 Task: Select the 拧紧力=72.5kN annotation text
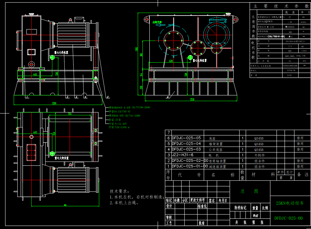[x=118, y=124]
